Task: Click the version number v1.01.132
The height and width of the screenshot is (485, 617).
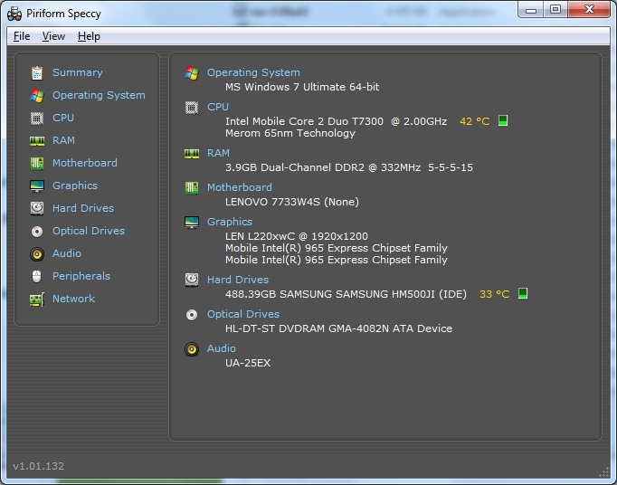Action: point(38,467)
